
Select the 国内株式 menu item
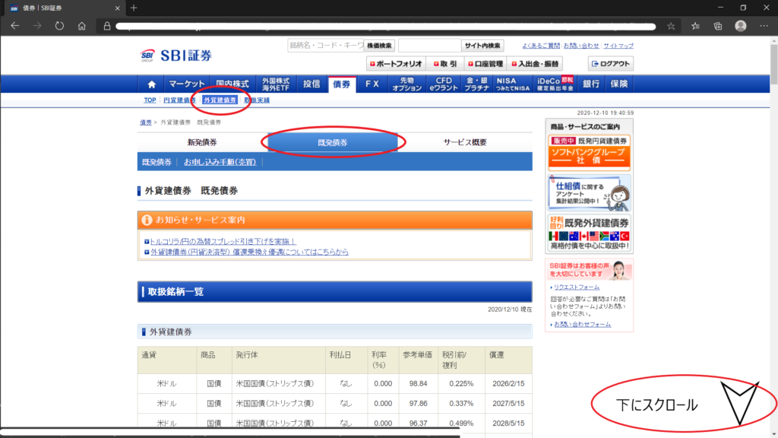click(x=232, y=84)
